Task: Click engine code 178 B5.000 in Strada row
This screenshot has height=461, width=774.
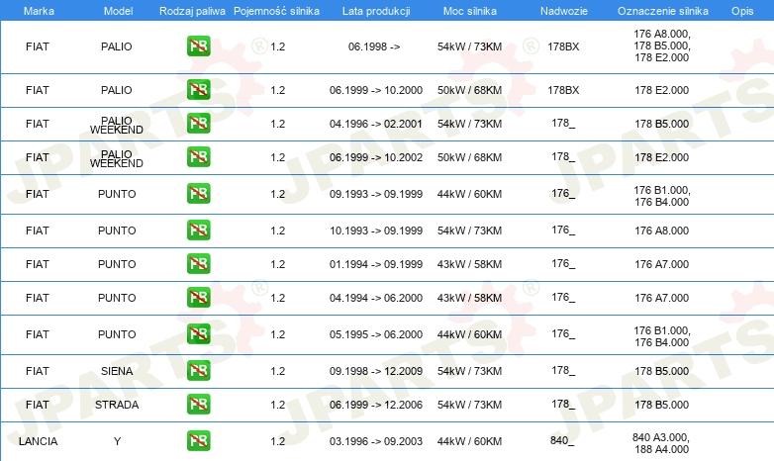Action: tap(661, 405)
